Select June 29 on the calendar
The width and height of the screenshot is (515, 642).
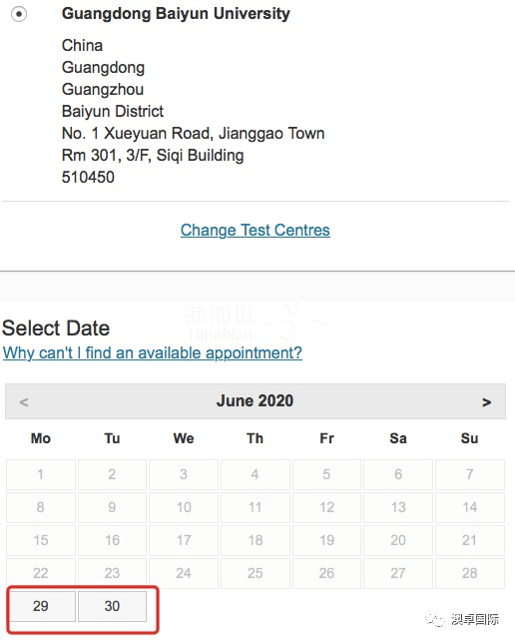point(41,606)
